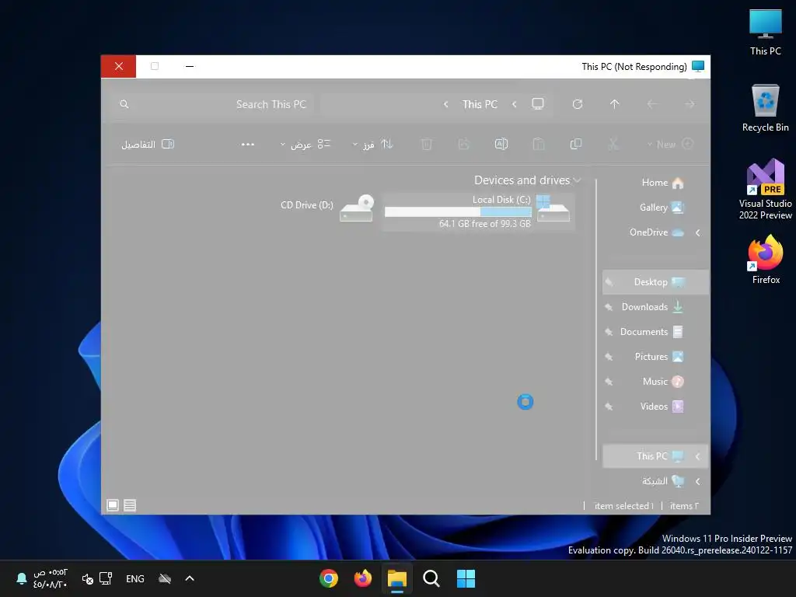Image resolution: width=796 pixels, height=597 pixels.
Task: Toggle the Details pane button
Action: tap(148, 144)
